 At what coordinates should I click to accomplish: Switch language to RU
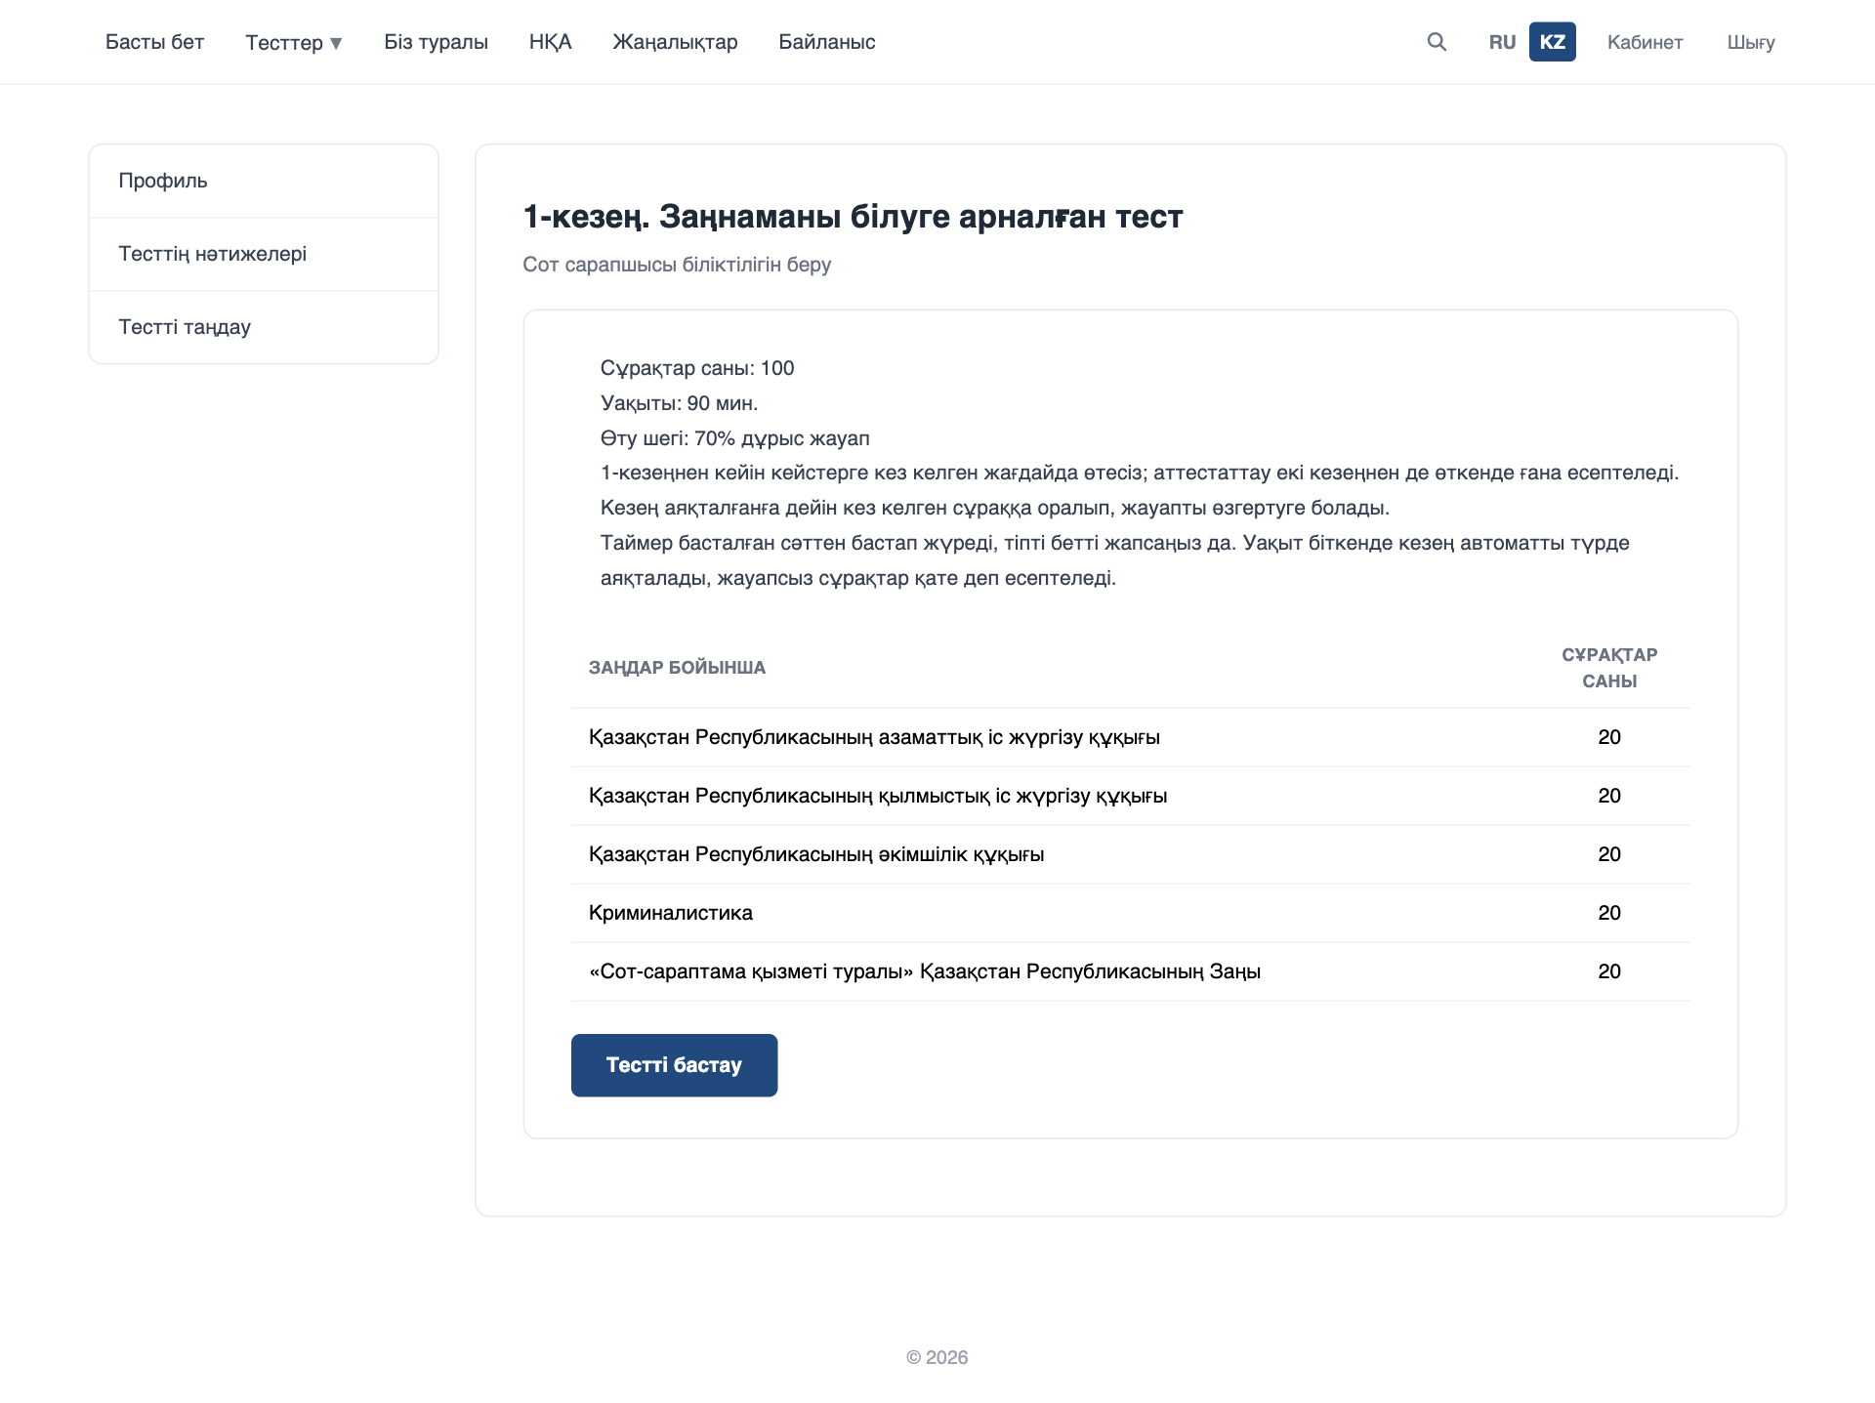click(x=1502, y=42)
